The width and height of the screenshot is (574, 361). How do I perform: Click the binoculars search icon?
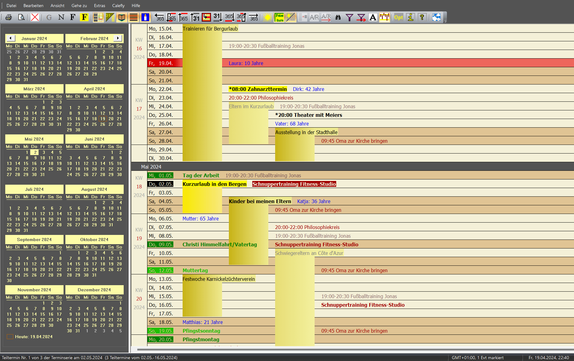tap(338, 17)
